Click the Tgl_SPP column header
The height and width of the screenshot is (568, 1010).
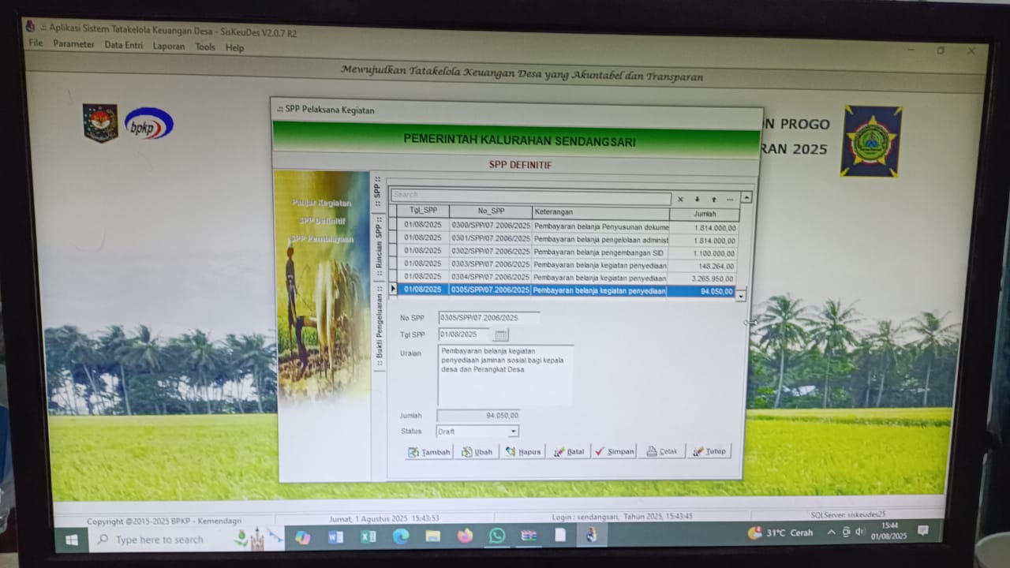tap(423, 211)
